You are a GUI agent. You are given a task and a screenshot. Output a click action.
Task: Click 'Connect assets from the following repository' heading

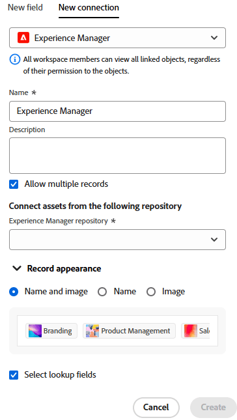(x=95, y=206)
